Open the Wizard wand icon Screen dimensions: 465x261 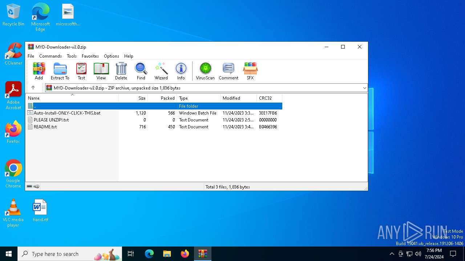pos(161,71)
